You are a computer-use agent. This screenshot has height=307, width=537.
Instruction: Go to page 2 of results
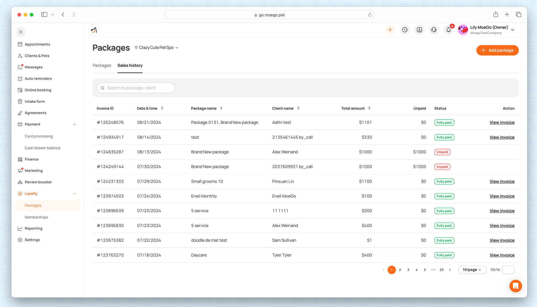coord(400,270)
